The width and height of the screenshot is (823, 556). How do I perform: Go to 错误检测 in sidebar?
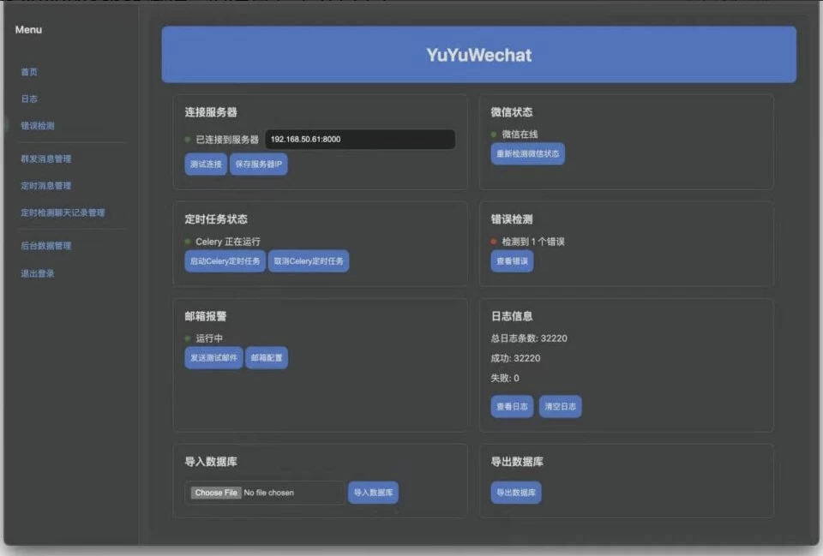[37, 126]
